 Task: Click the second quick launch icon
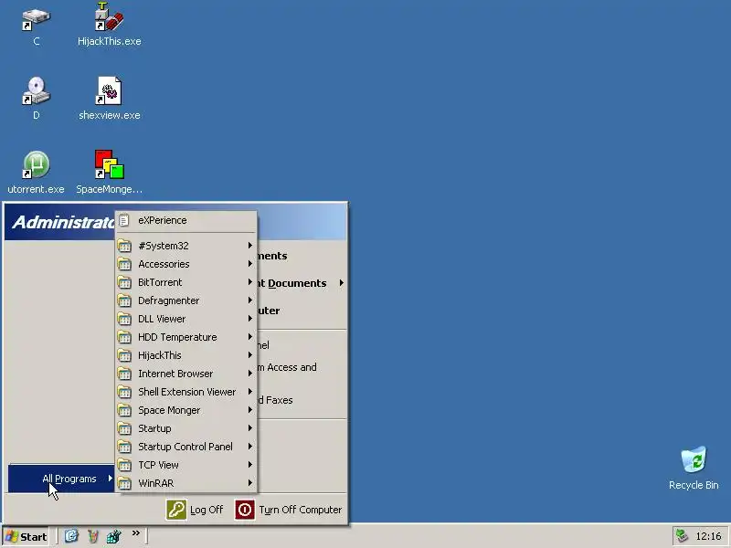click(x=93, y=536)
